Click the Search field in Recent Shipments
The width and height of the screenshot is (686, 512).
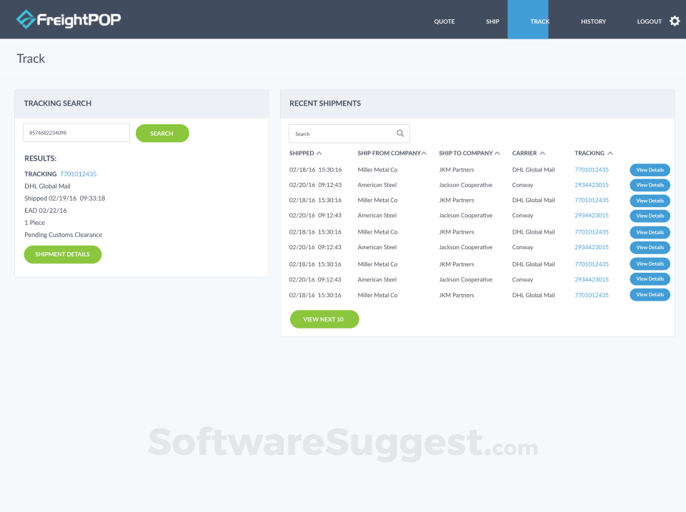pos(343,134)
